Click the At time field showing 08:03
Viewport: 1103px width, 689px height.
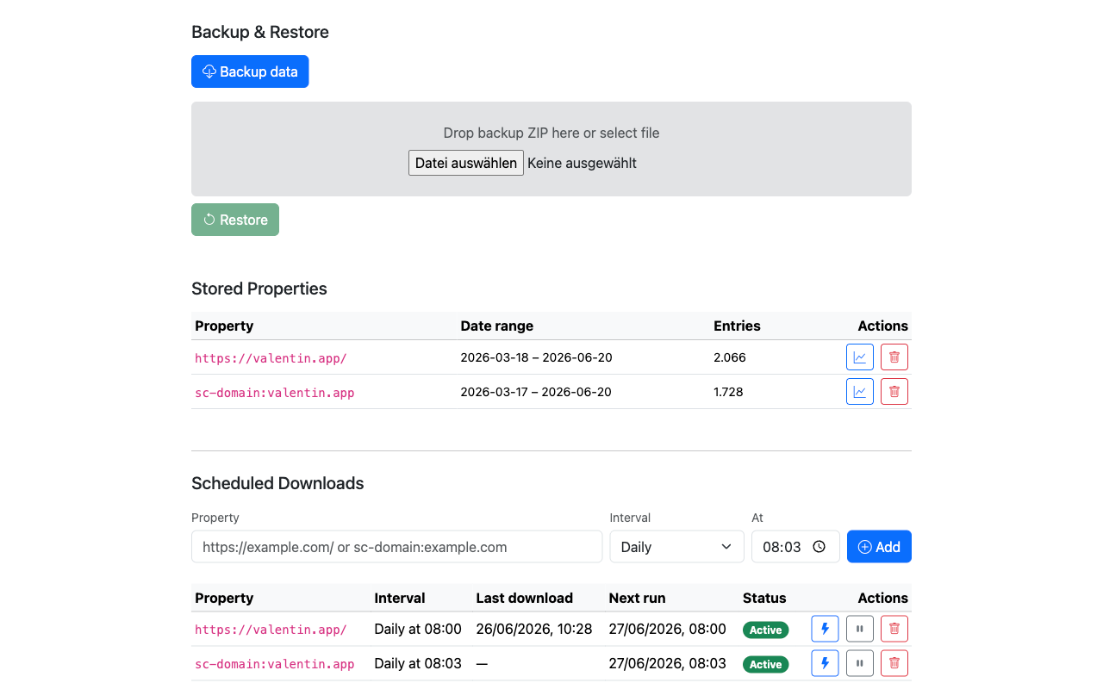pos(795,547)
